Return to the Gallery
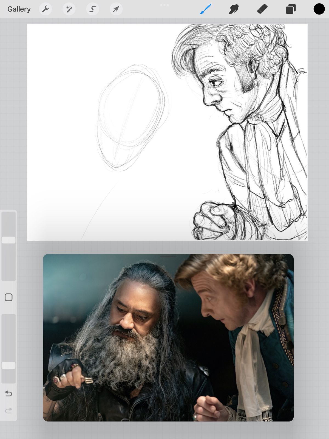Image resolution: width=329 pixels, height=439 pixels. pyautogui.click(x=19, y=9)
